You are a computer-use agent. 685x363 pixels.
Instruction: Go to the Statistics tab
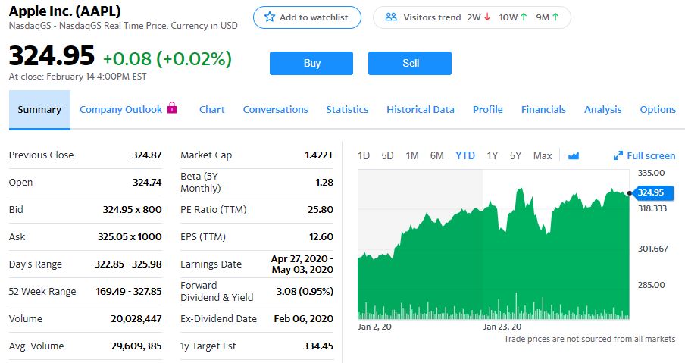point(347,110)
